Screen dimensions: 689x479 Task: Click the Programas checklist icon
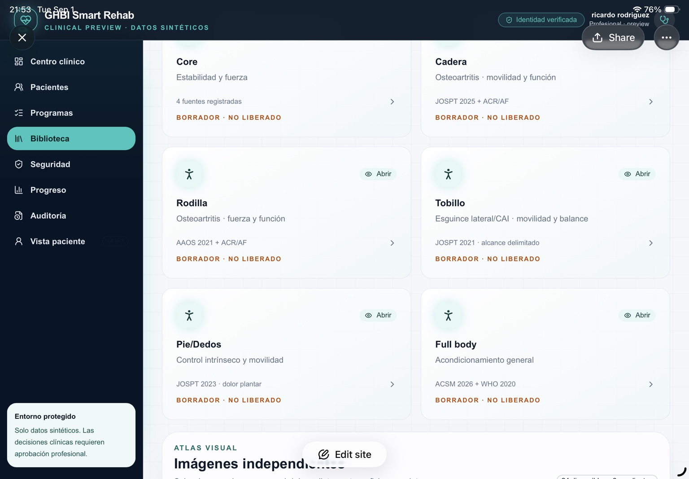click(18, 113)
